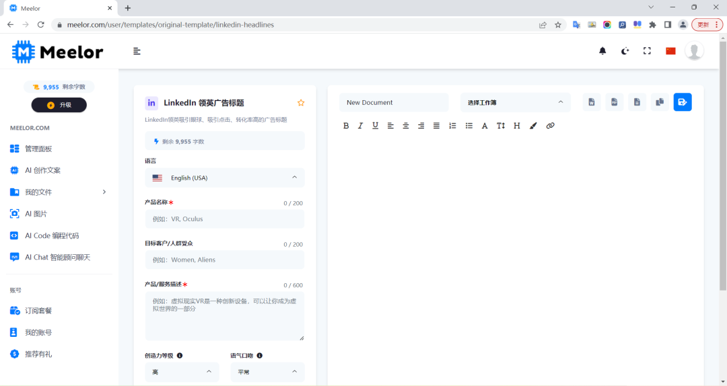Open new browser tab
Image resolution: width=727 pixels, height=386 pixels.
click(128, 8)
